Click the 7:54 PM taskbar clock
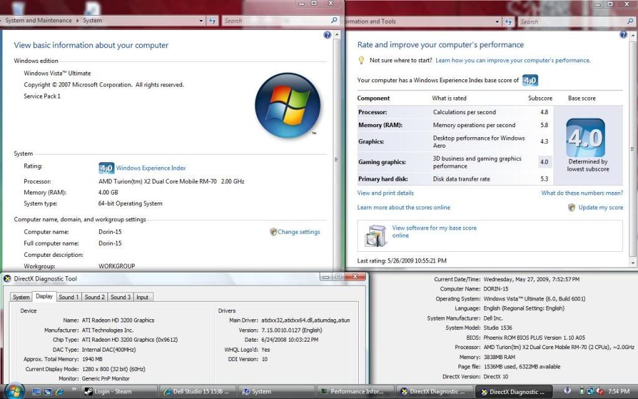 coord(618,392)
